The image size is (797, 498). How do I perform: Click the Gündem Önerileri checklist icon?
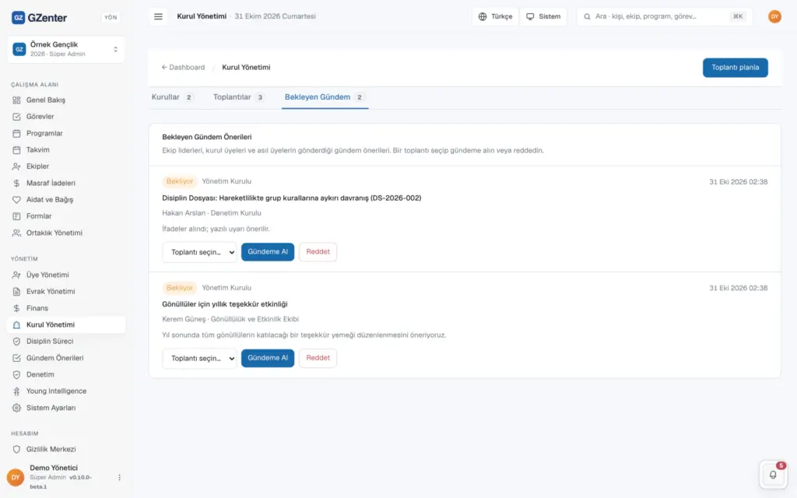tap(16, 358)
